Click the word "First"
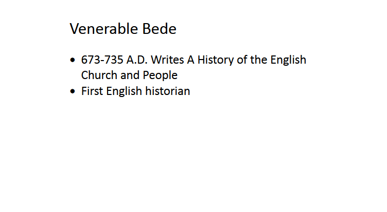The width and height of the screenshot is (387, 212). pos(92,92)
